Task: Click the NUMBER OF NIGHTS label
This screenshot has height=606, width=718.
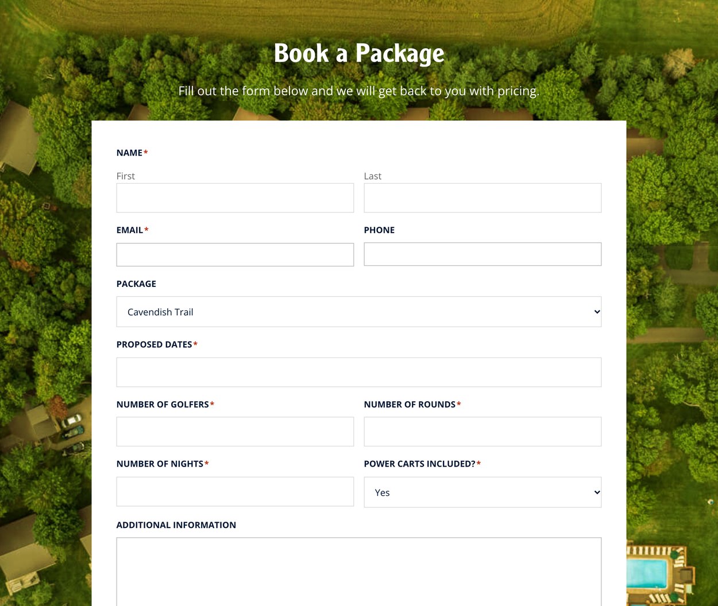Action: pos(160,464)
